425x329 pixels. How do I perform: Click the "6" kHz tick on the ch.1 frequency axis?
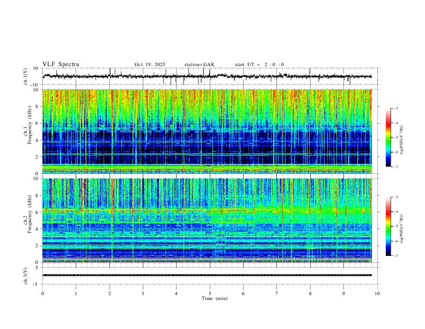37,123
